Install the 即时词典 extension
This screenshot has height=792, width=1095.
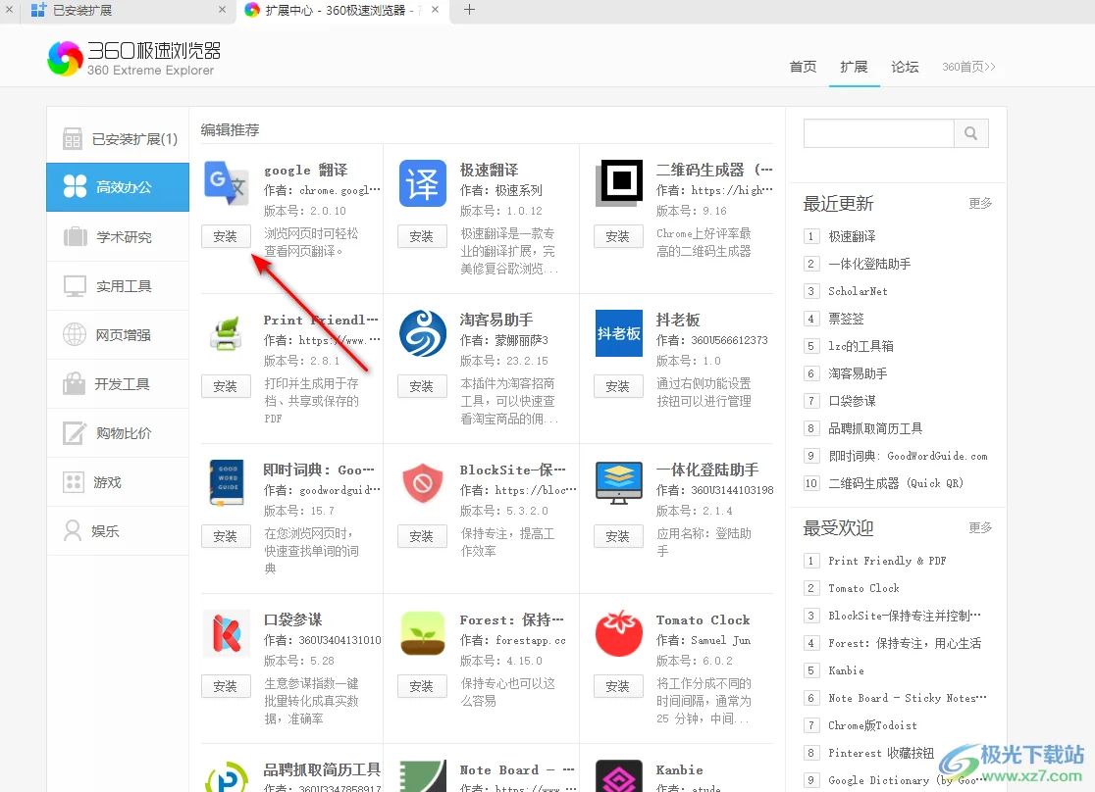tap(226, 536)
